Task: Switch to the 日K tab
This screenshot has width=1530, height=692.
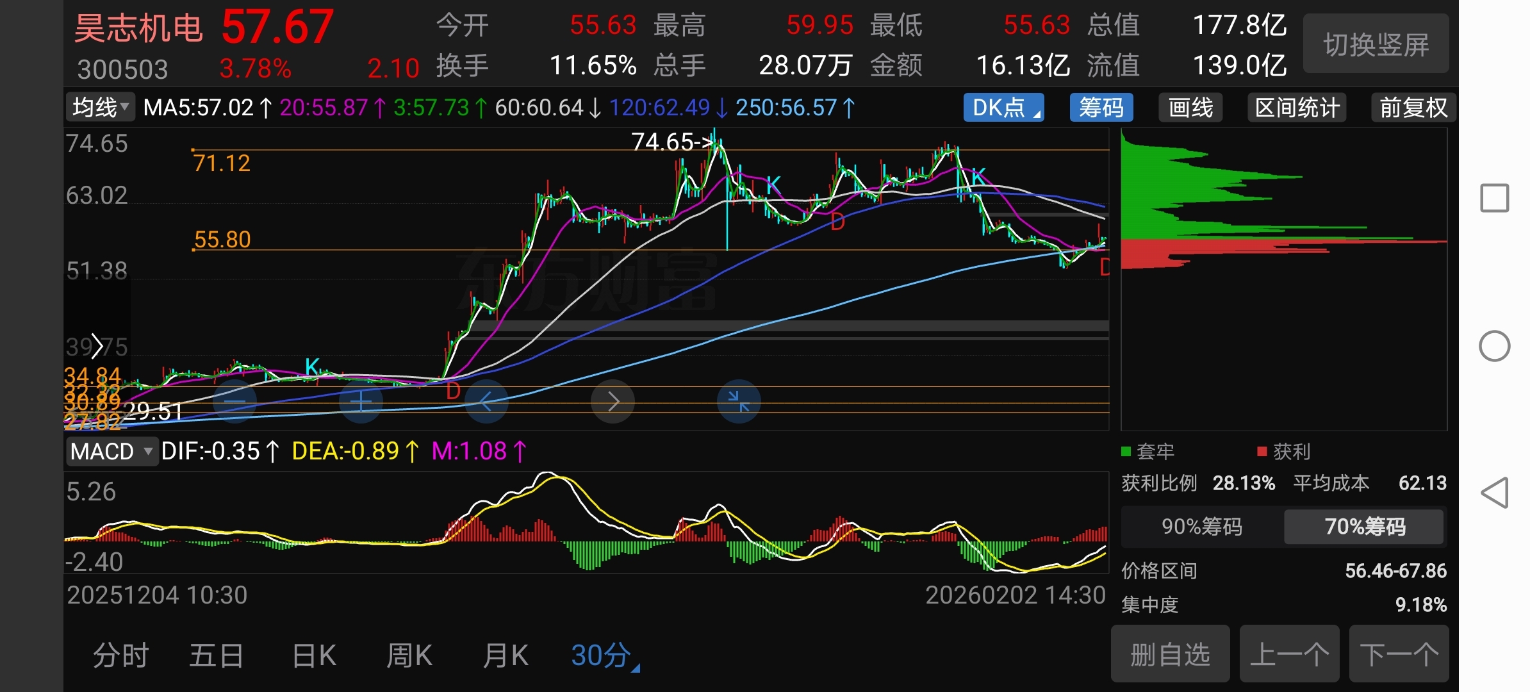Action: 314,655
